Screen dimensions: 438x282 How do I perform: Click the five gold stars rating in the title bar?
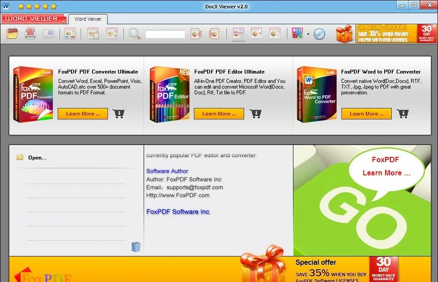(37, 6)
